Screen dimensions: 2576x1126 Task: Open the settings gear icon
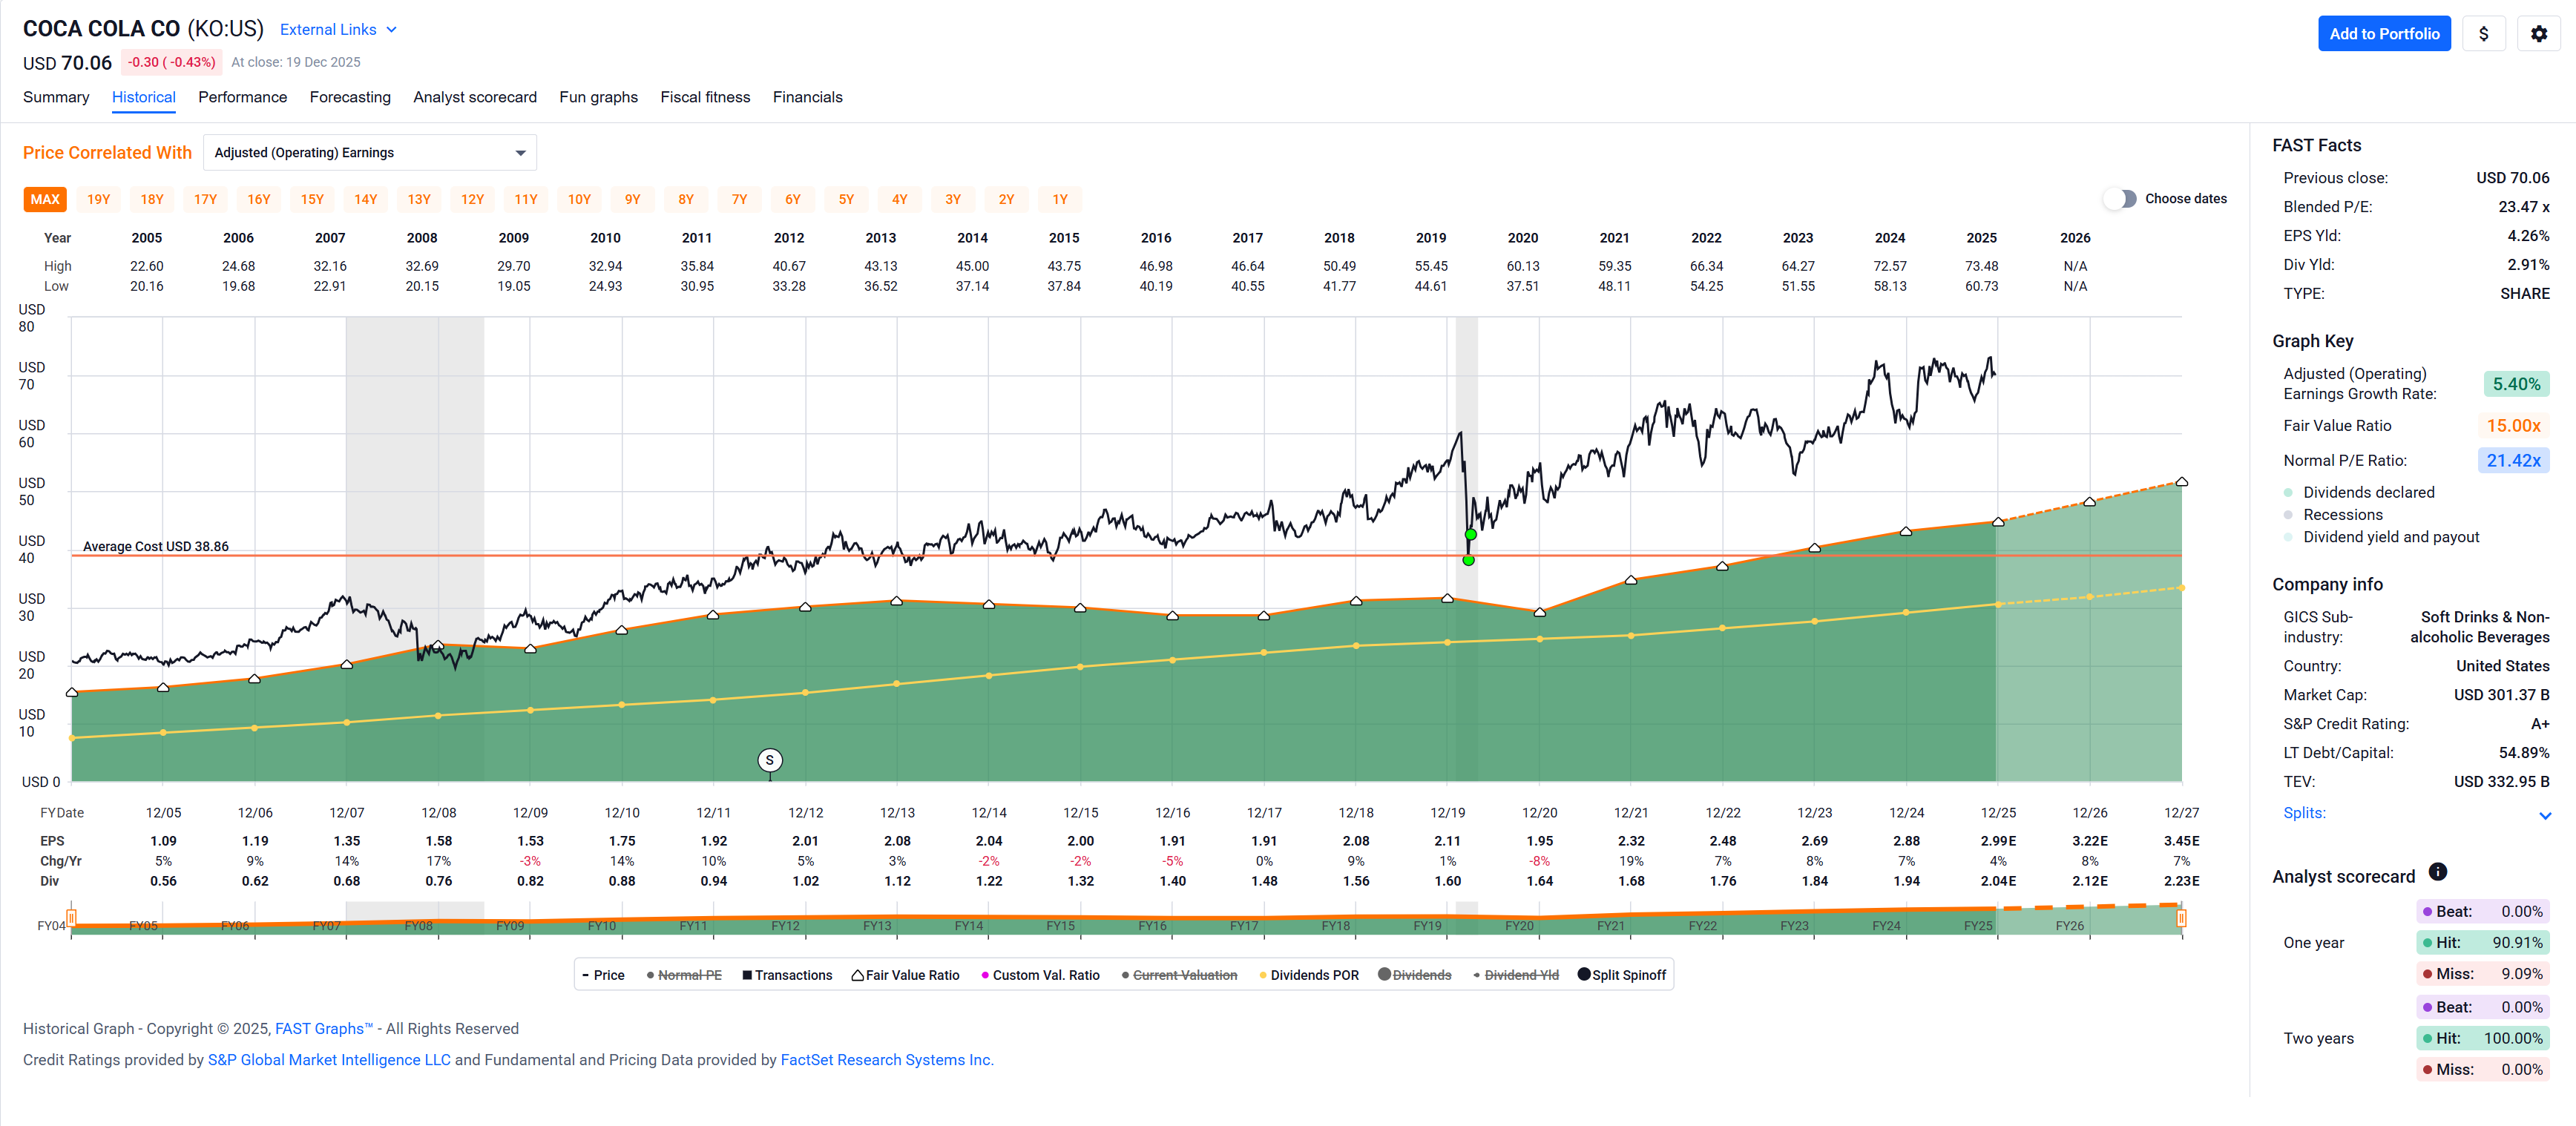[2538, 34]
